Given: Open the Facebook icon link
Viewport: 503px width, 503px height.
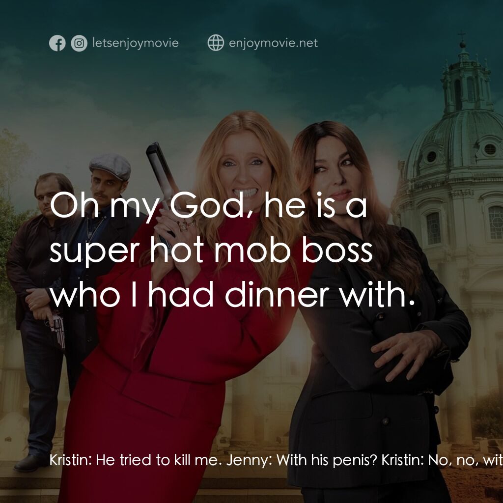Looking at the screenshot, I should pyautogui.click(x=57, y=43).
